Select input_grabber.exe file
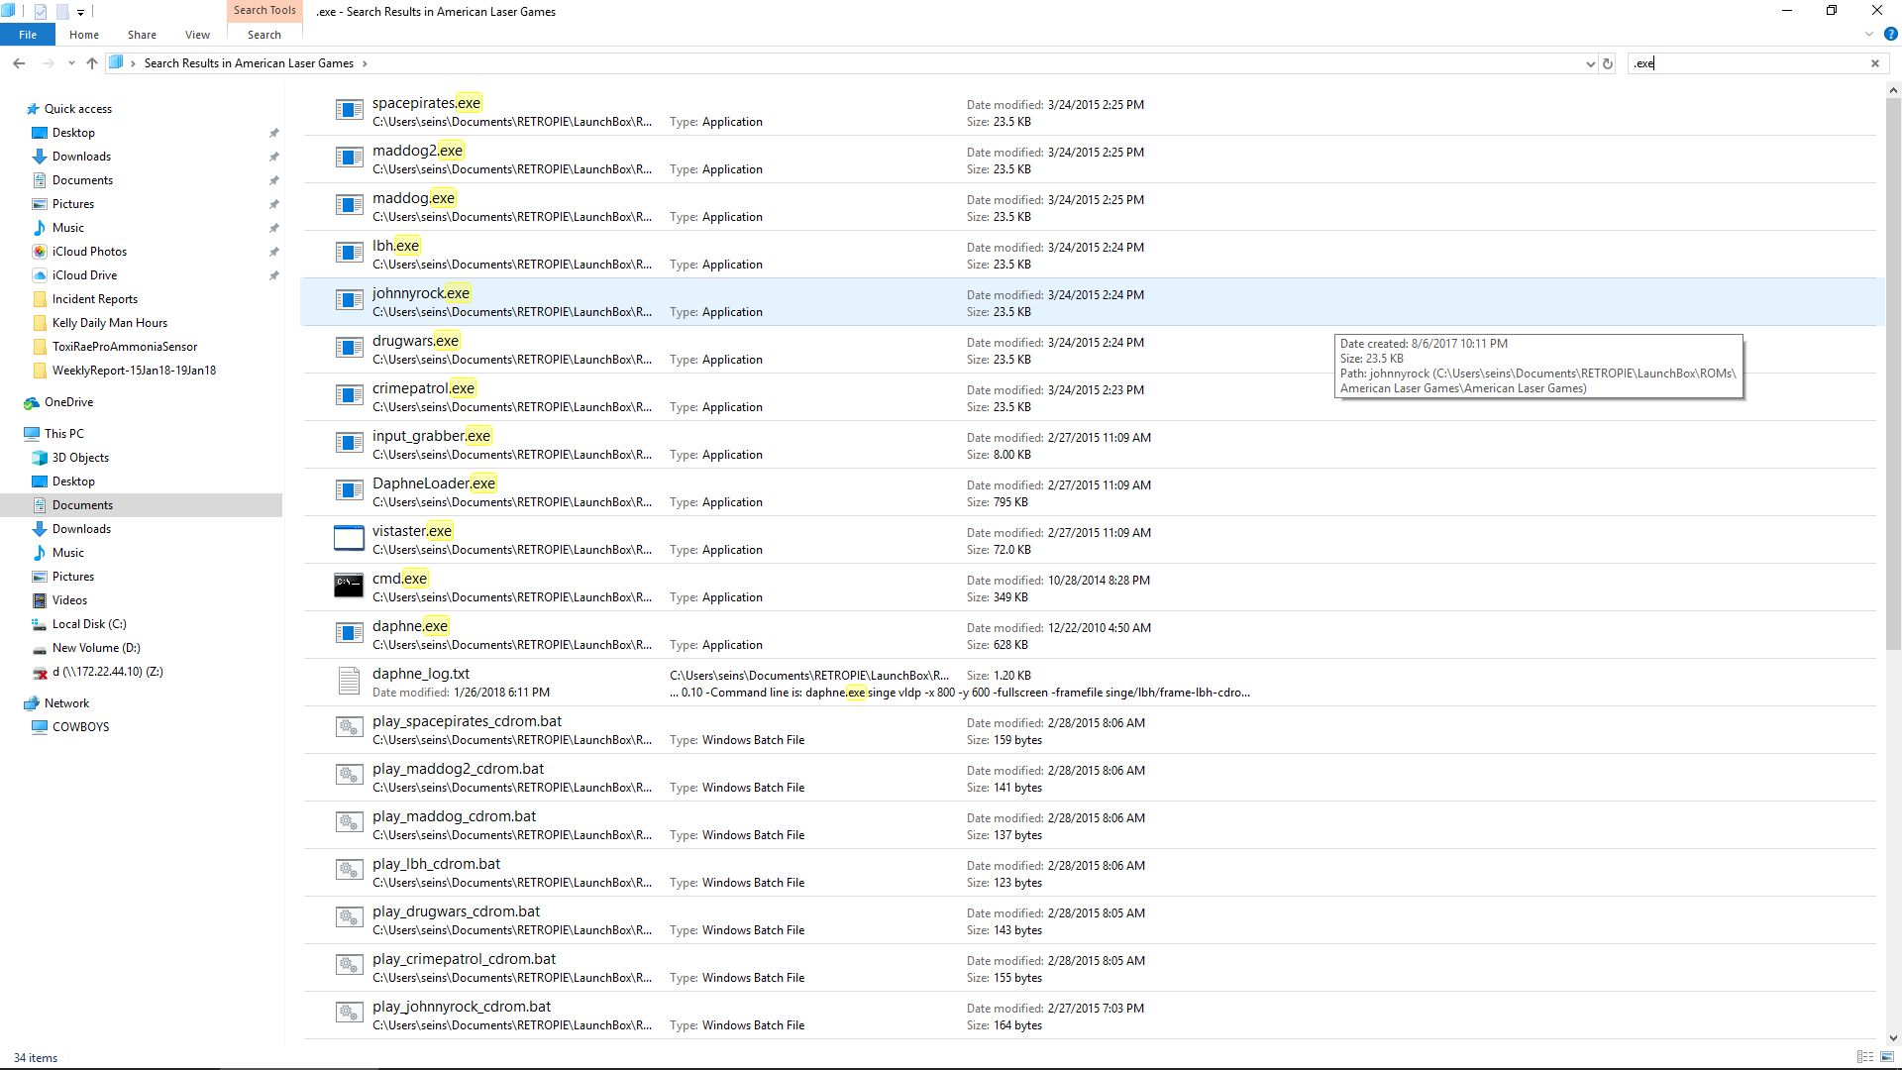The image size is (1902, 1070). pyautogui.click(x=1088, y=445)
